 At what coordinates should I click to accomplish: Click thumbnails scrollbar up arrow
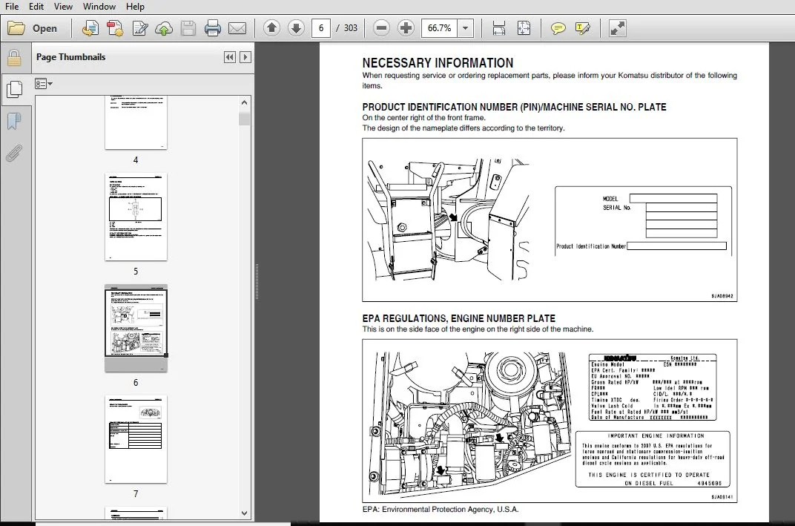pyautogui.click(x=245, y=102)
